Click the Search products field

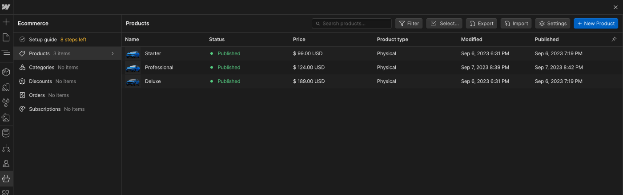coord(352,24)
